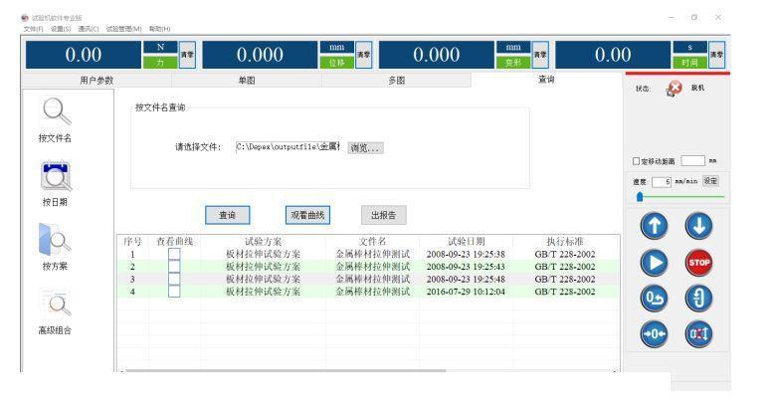Click the green 时间 label
The height and width of the screenshot is (407, 775).
pos(690,63)
